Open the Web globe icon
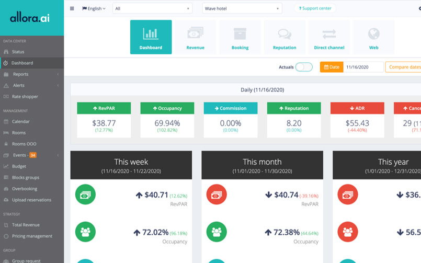421x263 pixels. coord(373,34)
